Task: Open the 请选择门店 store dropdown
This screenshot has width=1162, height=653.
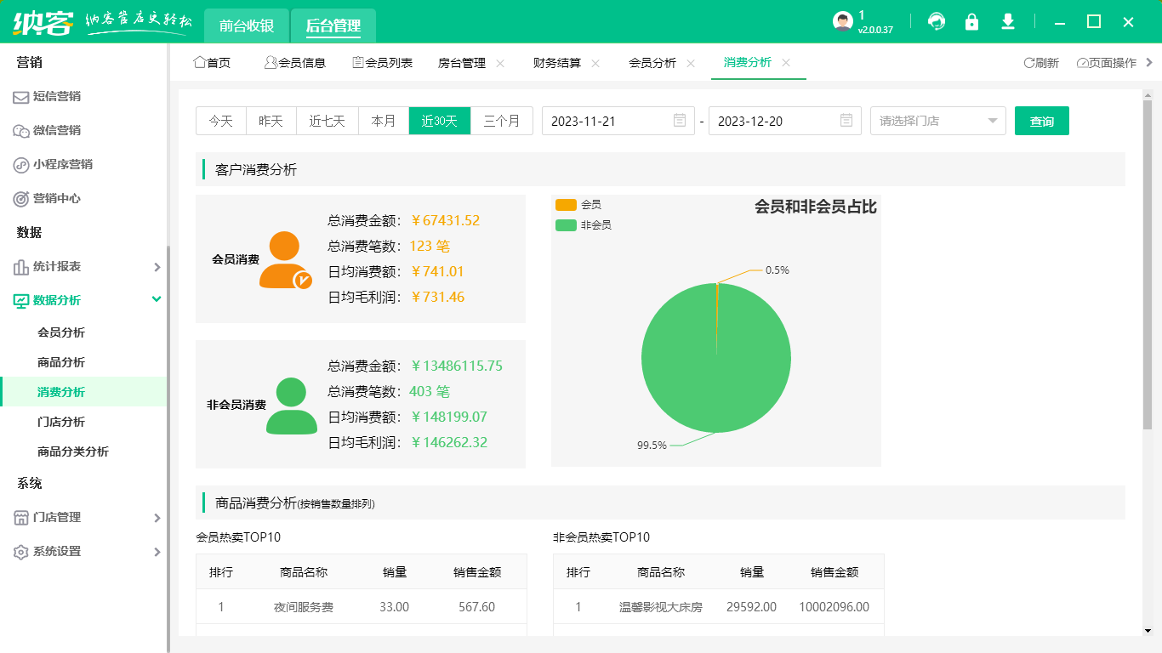Action: [x=937, y=121]
